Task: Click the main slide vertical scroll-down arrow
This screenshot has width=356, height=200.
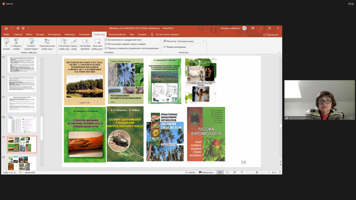Action: click(x=281, y=159)
